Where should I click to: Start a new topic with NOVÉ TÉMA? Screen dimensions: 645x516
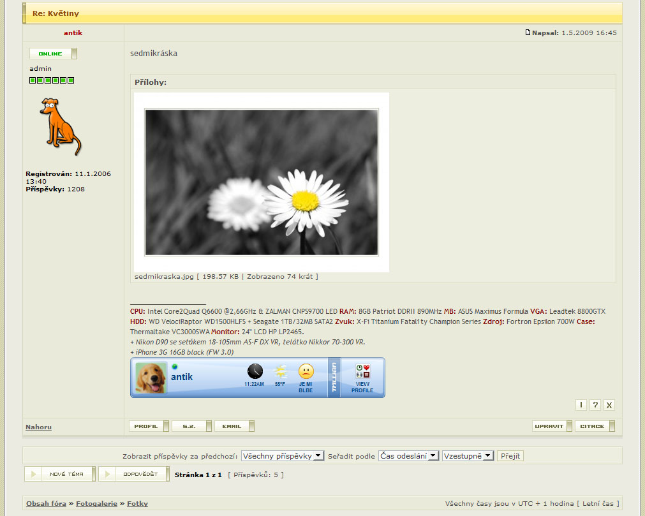point(60,474)
